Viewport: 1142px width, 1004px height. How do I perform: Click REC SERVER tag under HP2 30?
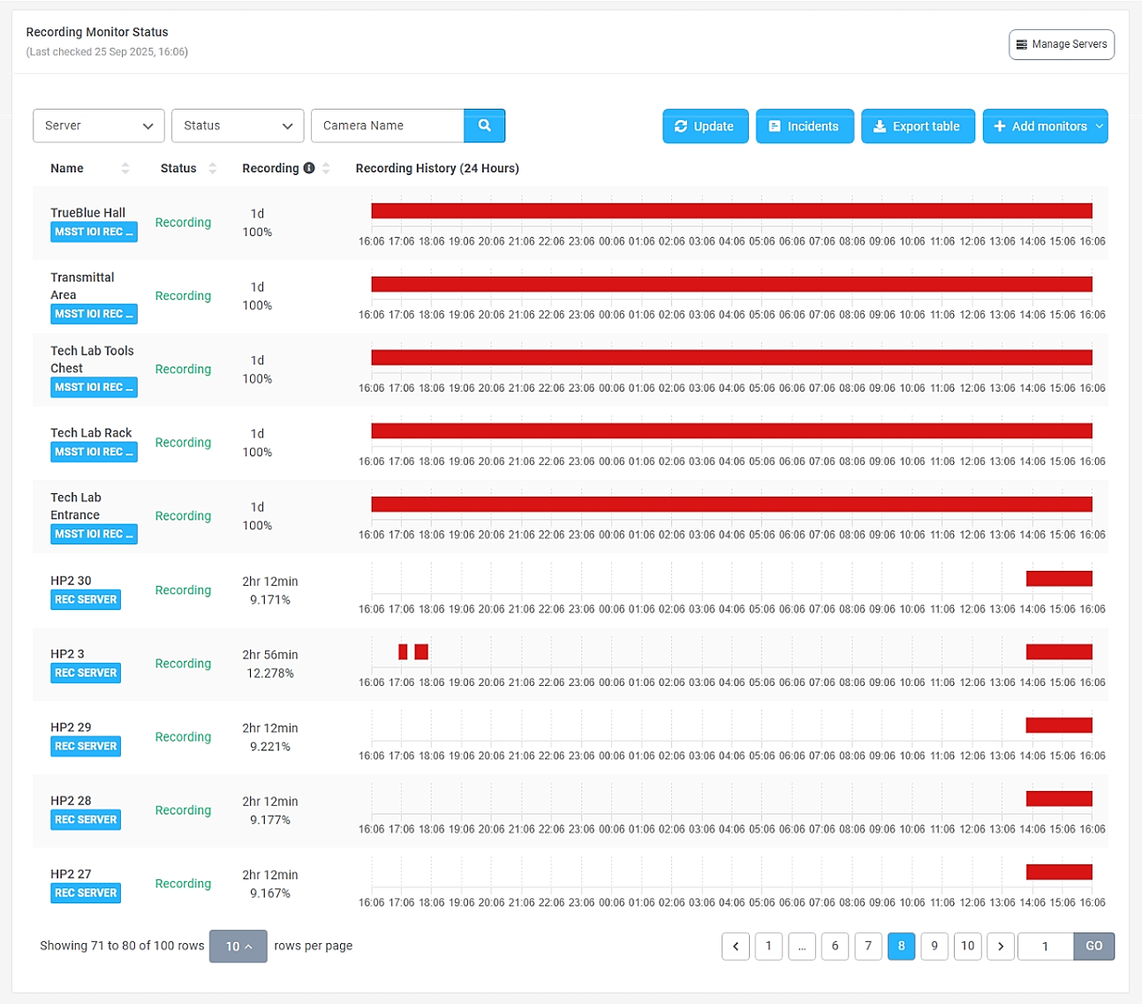coord(86,599)
